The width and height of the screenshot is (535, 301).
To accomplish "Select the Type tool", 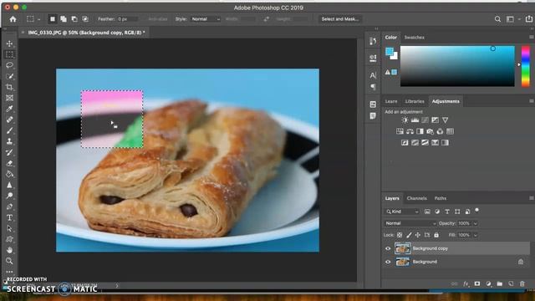I will 9,217.
